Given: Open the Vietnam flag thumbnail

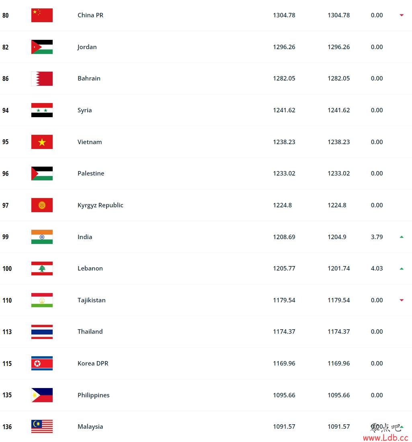Looking at the screenshot, I should pyautogui.click(x=42, y=142).
